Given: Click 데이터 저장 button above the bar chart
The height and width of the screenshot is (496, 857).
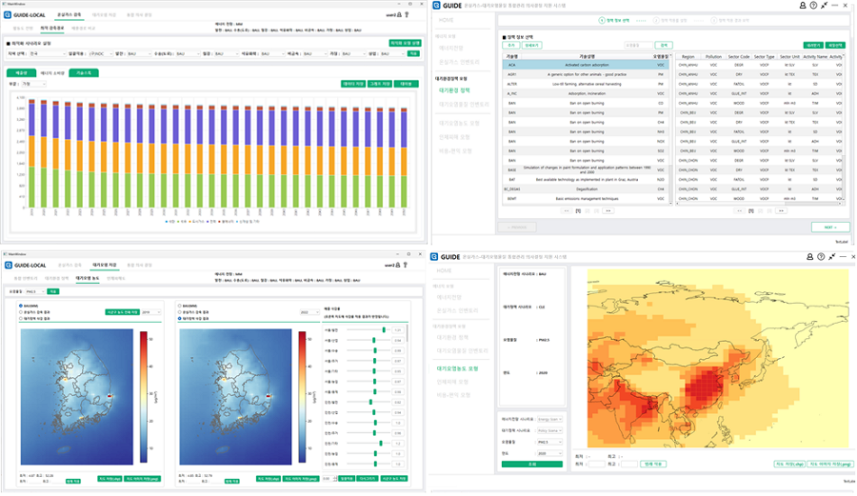Looking at the screenshot, I should pos(353,84).
